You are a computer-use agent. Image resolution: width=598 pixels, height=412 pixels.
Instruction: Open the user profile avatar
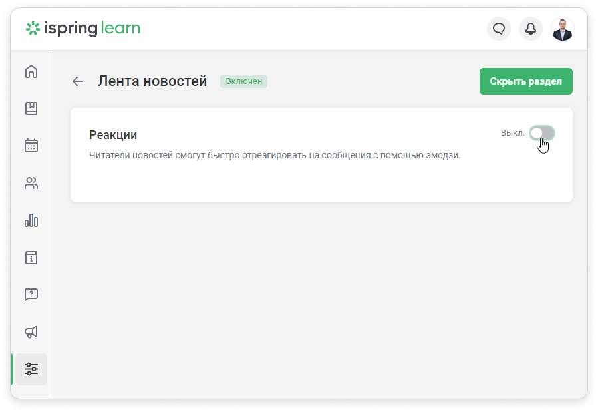pos(563,29)
